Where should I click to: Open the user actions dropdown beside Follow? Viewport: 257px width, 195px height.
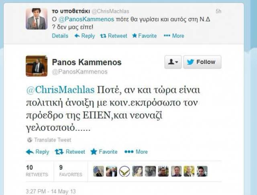click(x=173, y=62)
